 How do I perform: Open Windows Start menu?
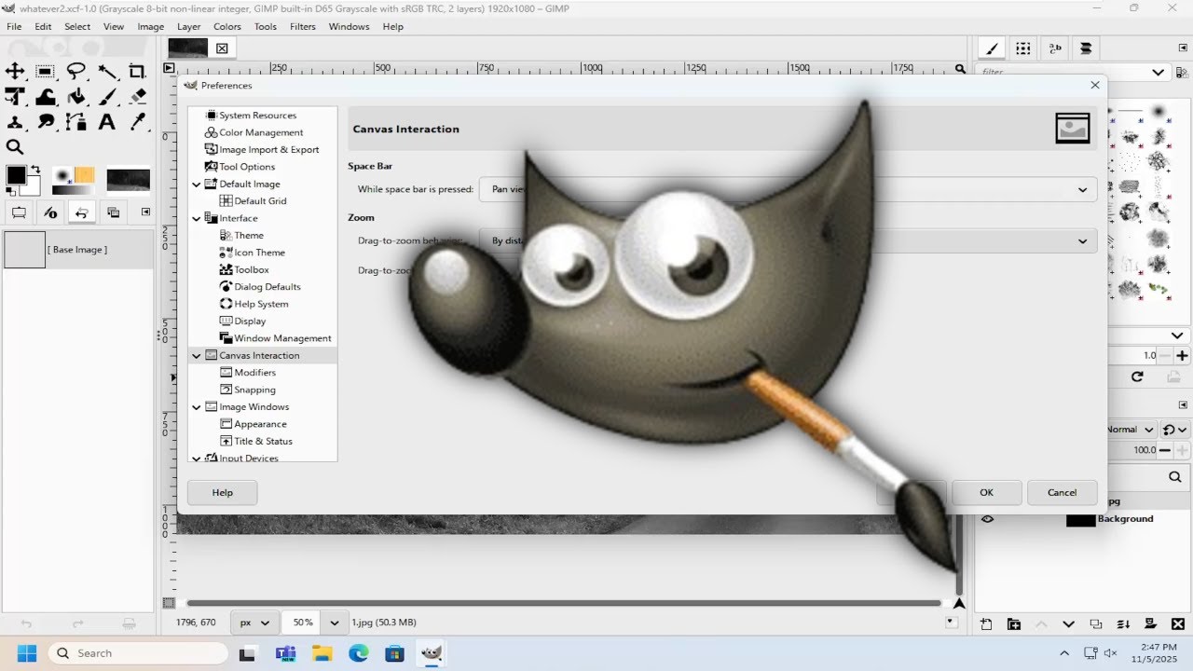coord(26,653)
